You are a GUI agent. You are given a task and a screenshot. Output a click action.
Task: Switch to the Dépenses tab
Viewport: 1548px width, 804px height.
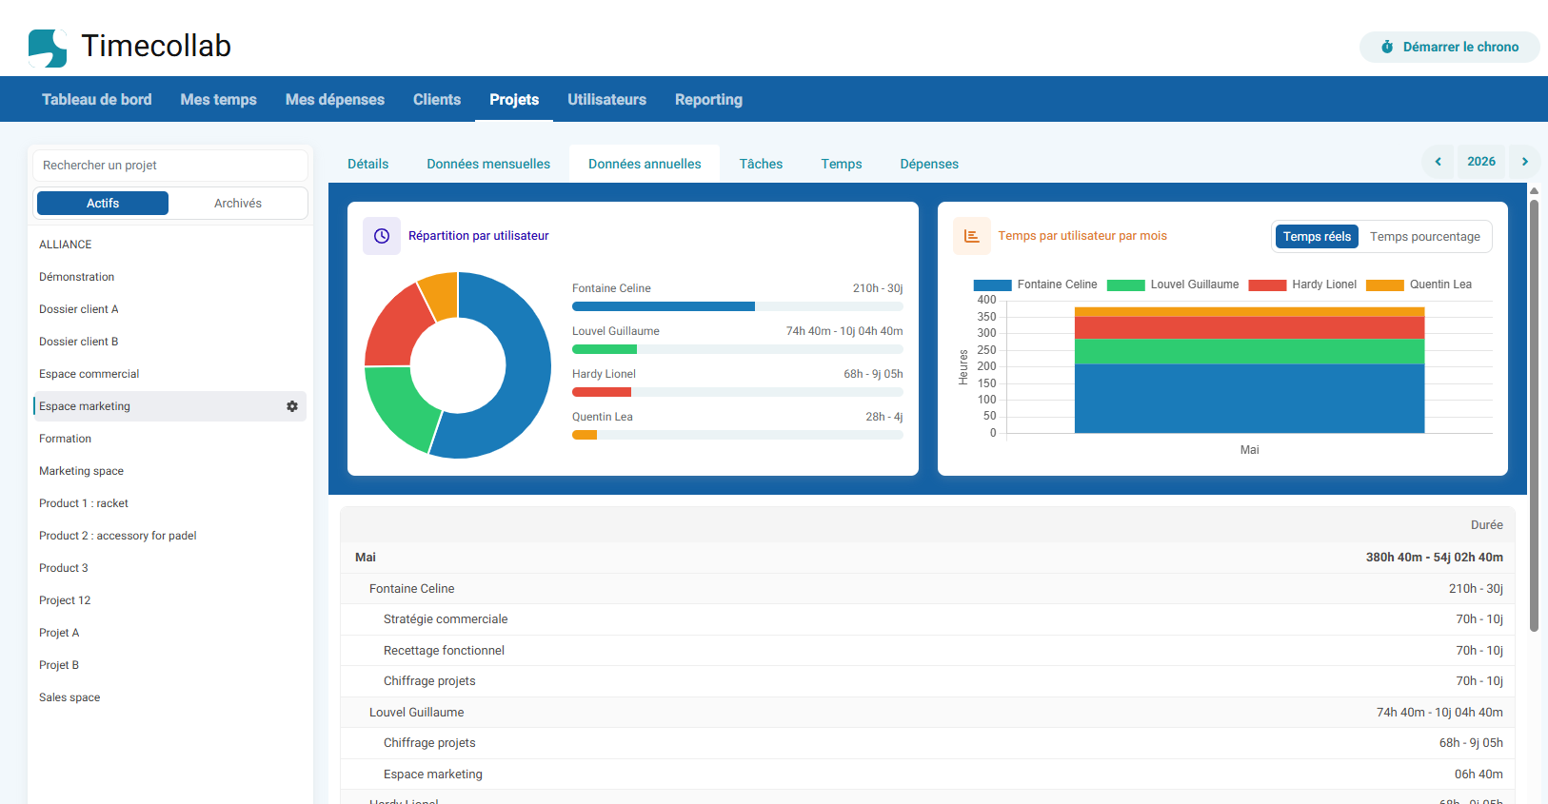929,164
